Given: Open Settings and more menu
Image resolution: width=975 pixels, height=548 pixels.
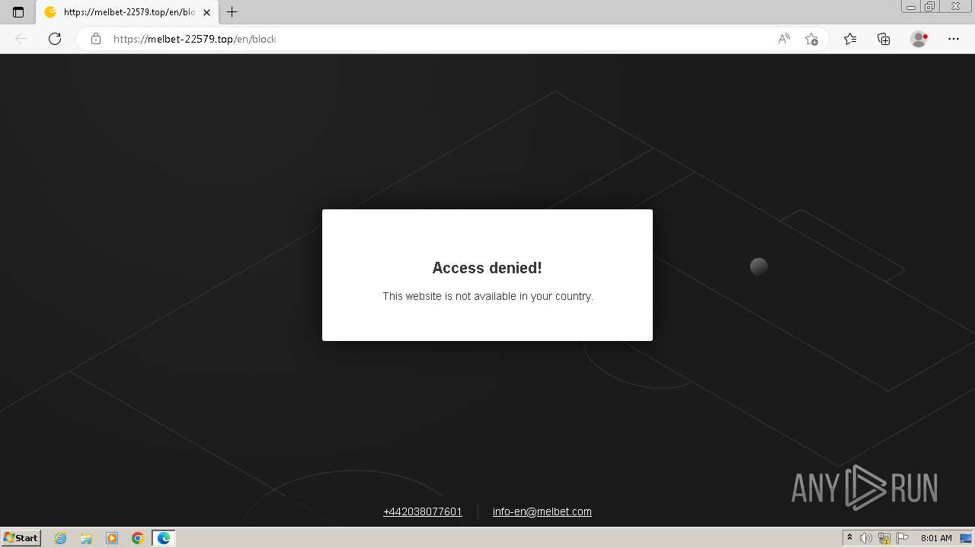Looking at the screenshot, I should click(954, 39).
